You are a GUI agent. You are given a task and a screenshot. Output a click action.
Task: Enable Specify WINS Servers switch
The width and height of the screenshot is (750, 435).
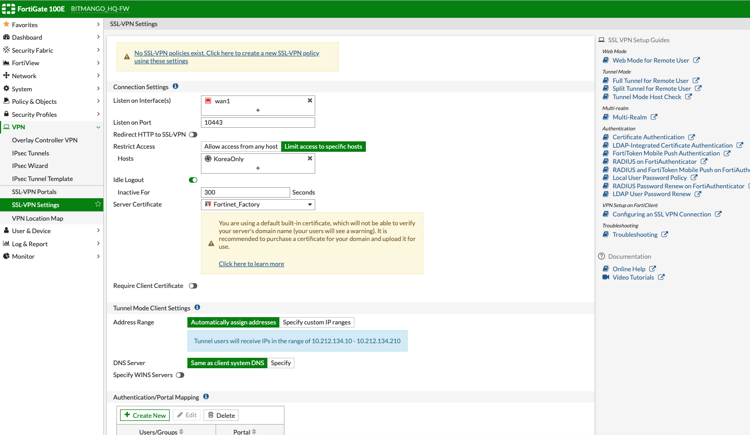coord(180,375)
